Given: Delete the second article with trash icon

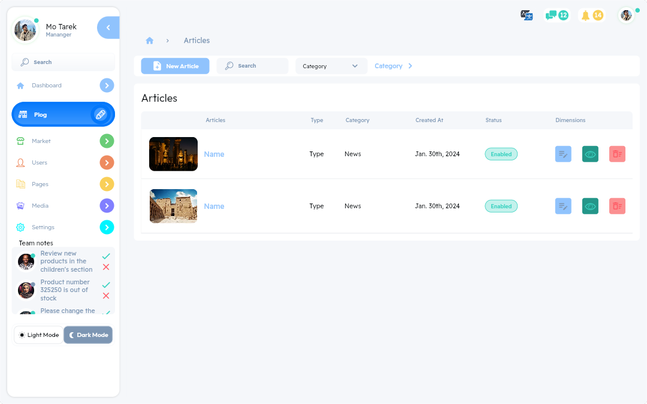Looking at the screenshot, I should pyautogui.click(x=617, y=206).
